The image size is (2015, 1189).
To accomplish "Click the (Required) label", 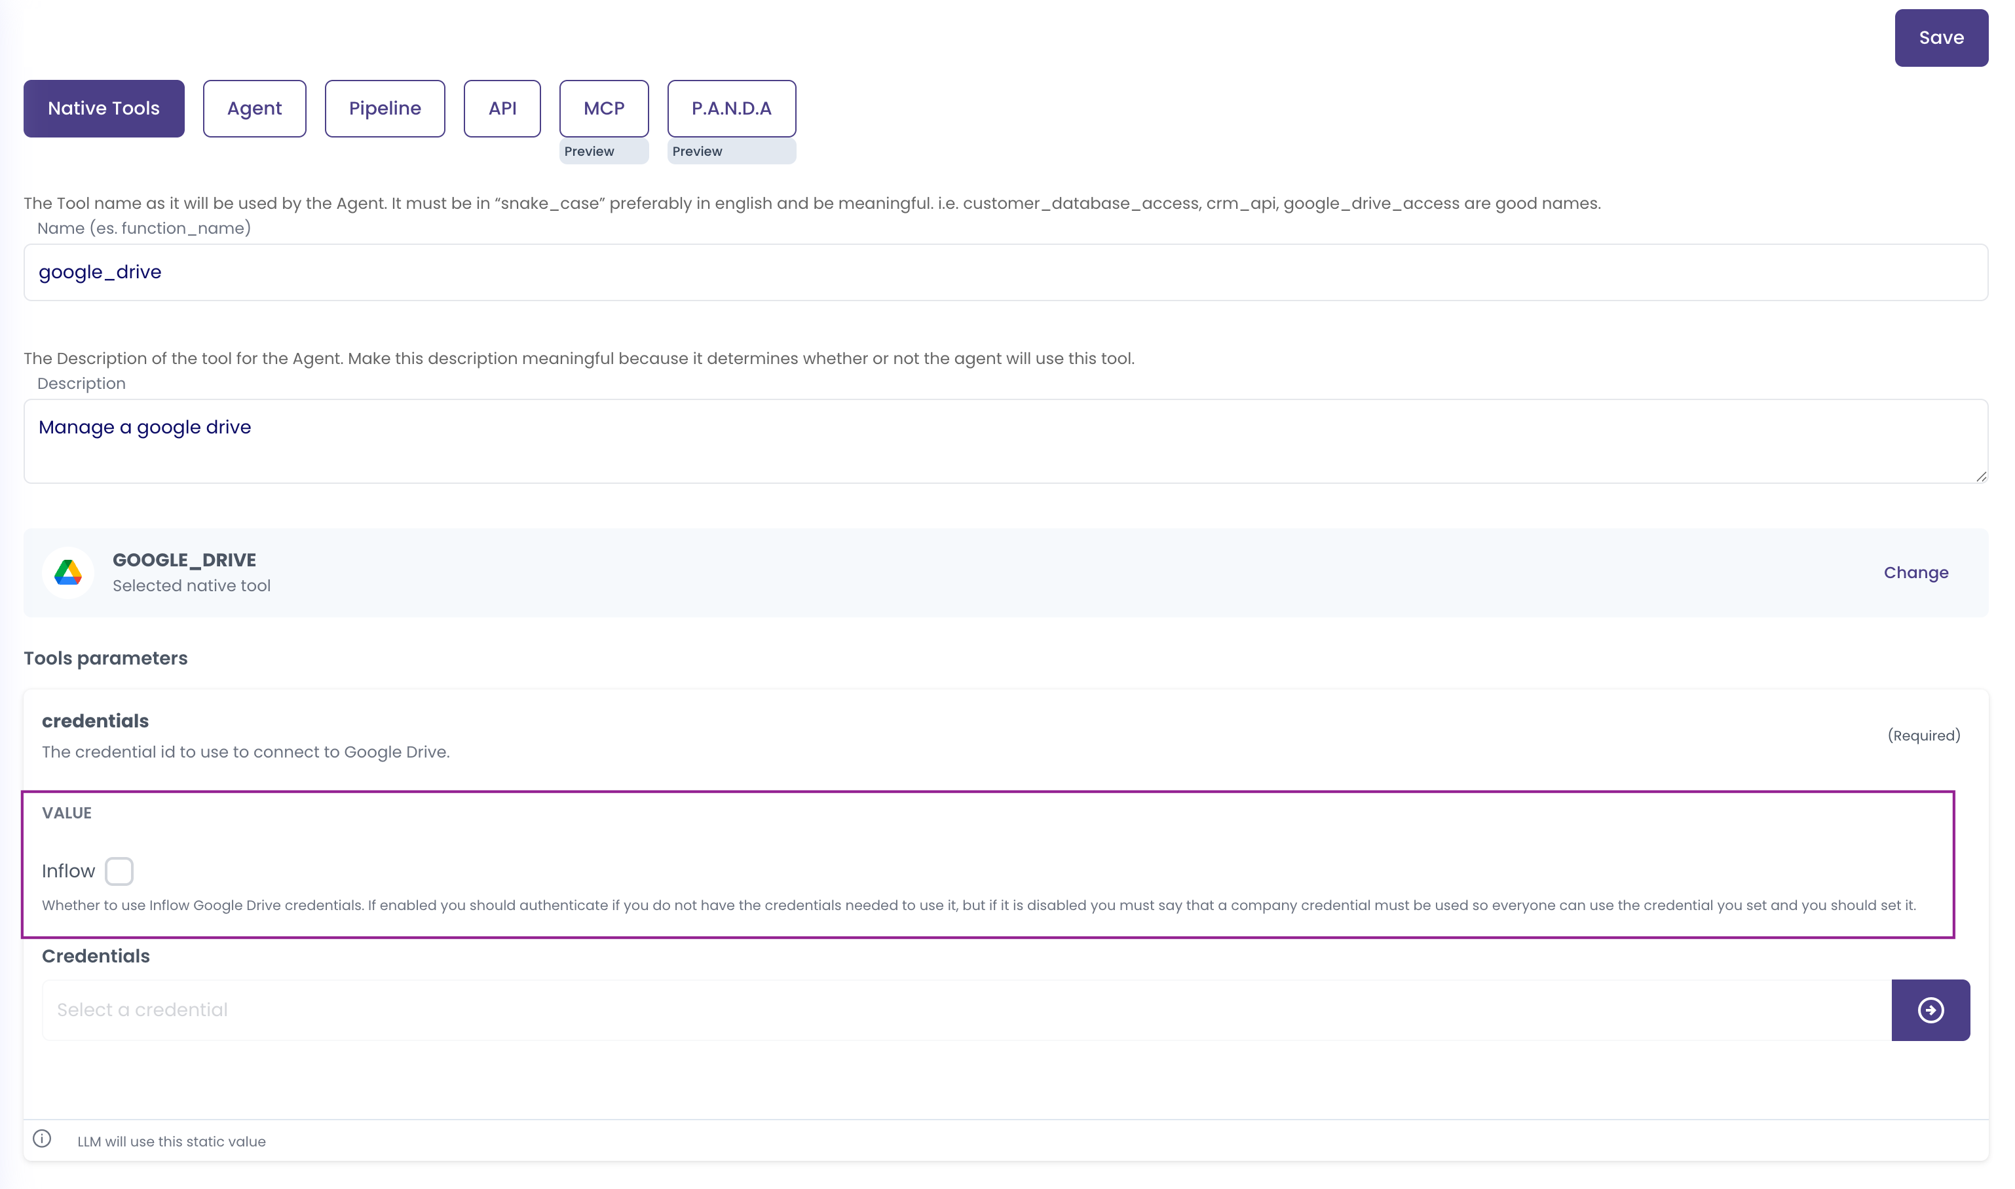I will coord(1924,735).
